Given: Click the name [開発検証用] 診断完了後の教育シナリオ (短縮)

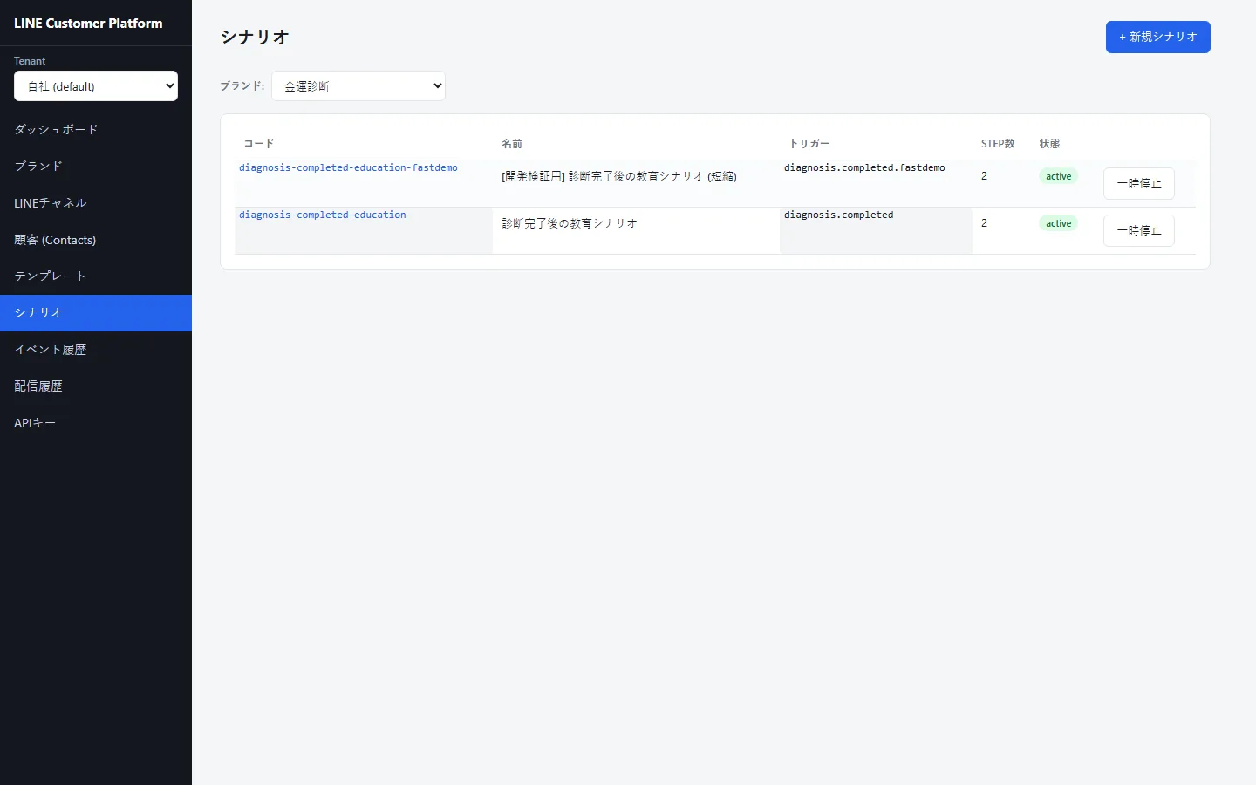Looking at the screenshot, I should (x=619, y=176).
